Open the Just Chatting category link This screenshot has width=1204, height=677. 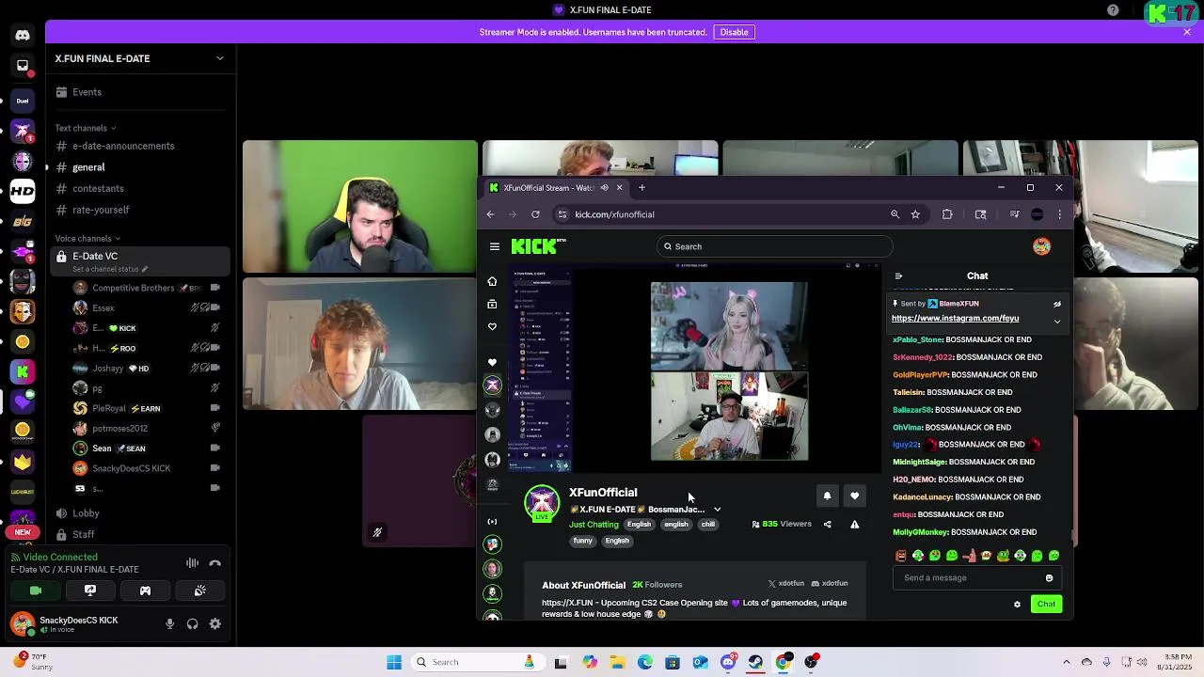click(x=594, y=525)
